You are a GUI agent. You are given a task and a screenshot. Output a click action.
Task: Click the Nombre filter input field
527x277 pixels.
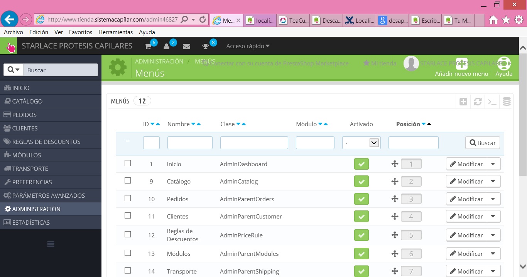tap(190, 143)
